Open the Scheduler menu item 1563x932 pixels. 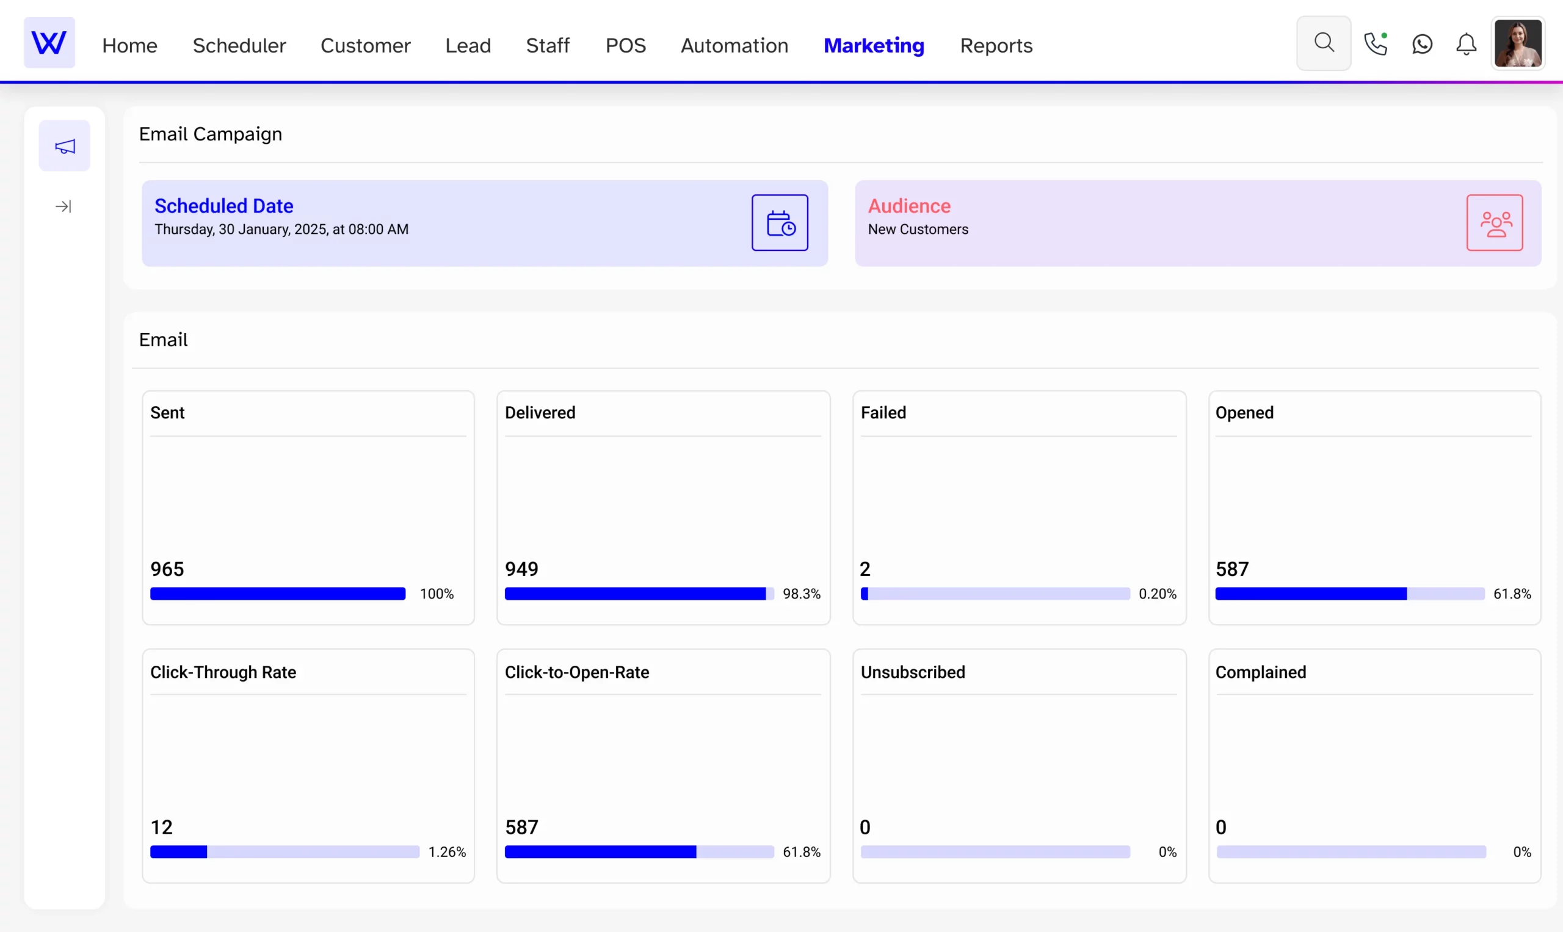tap(239, 45)
